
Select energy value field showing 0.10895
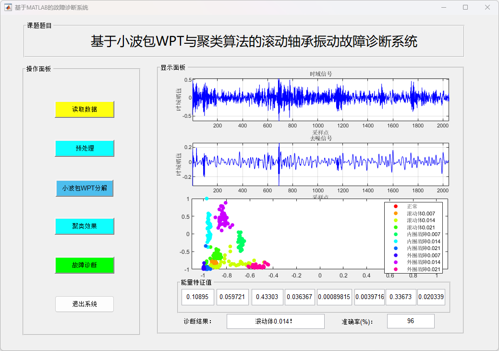[x=197, y=297]
